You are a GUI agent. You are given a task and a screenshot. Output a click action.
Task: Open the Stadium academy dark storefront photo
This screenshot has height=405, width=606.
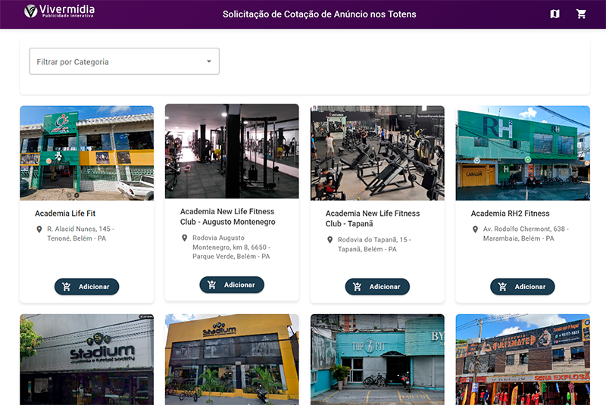pos(86,360)
